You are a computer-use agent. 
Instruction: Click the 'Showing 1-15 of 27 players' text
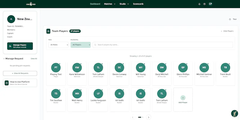pos(140,56)
